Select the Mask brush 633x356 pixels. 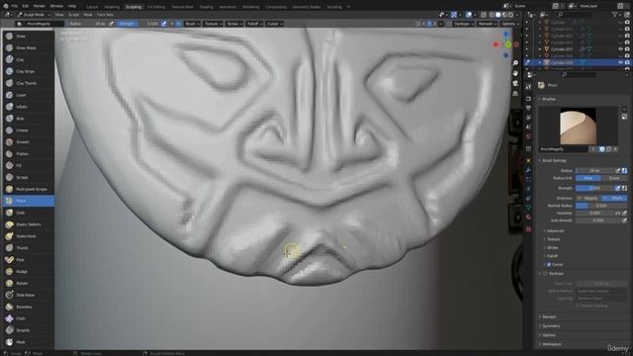(29, 342)
